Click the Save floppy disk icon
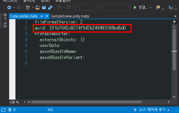The width and height of the screenshot is (179, 113). (44, 7)
